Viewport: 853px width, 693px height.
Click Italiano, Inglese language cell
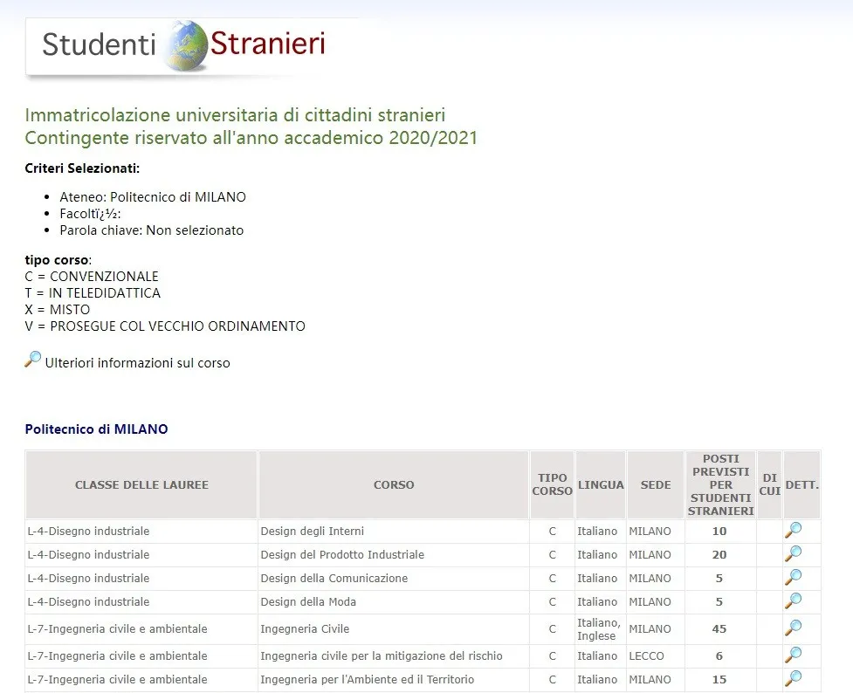[x=599, y=629]
